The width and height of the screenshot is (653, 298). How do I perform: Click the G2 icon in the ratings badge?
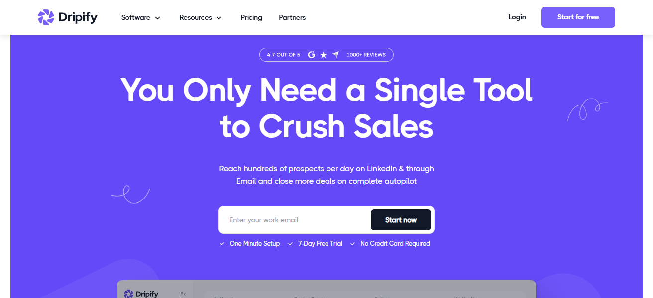pyautogui.click(x=312, y=55)
